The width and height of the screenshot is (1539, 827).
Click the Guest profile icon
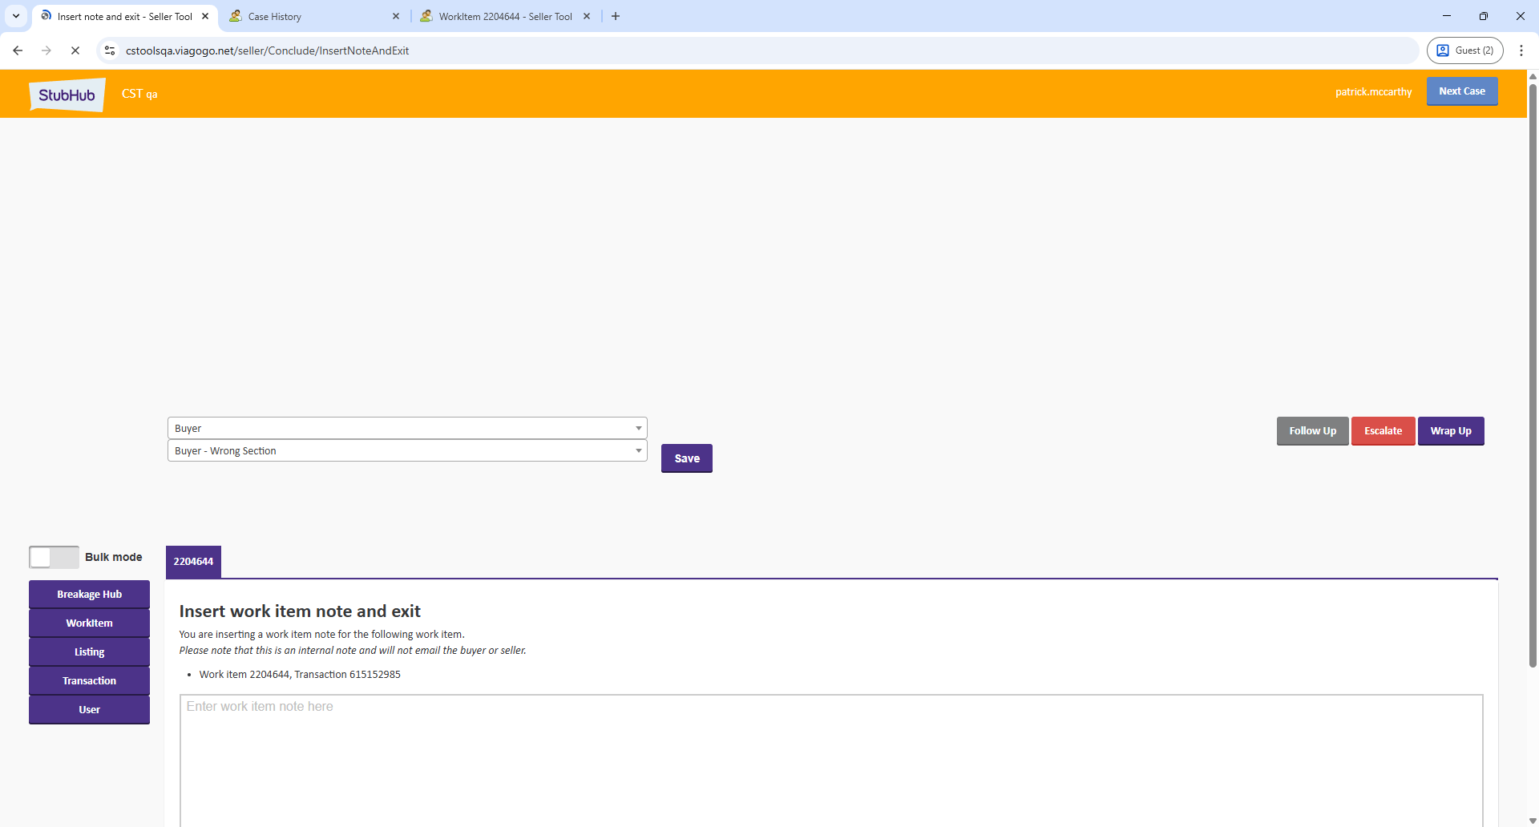click(1464, 50)
